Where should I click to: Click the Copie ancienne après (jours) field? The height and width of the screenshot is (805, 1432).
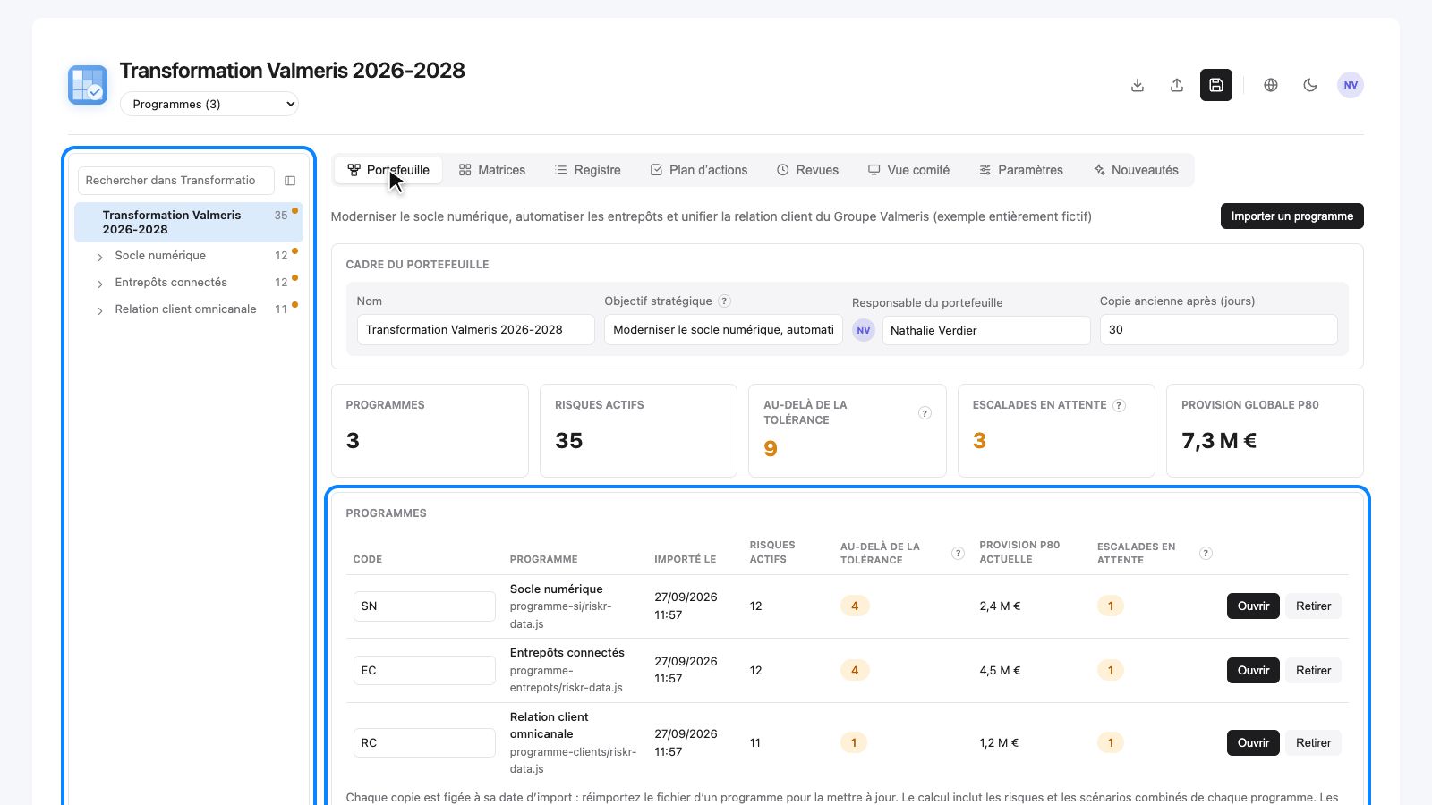[x=1218, y=329]
